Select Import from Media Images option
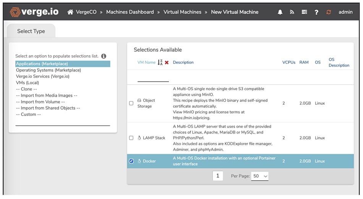The image size is (363, 199). [47, 95]
